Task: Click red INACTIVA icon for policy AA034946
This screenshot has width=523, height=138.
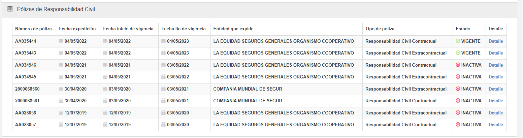Action: tap(458, 65)
